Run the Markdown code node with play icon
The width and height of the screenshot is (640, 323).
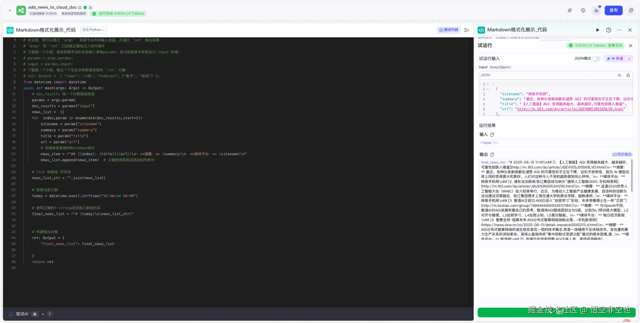[x=598, y=30]
